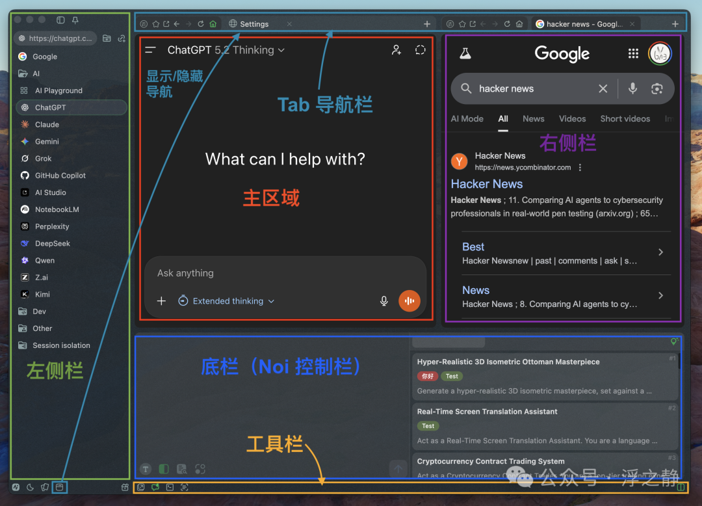This screenshot has width=702, height=506.
Task: Open the ChatGPT hamburger menu
Action: tap(150, 50)
